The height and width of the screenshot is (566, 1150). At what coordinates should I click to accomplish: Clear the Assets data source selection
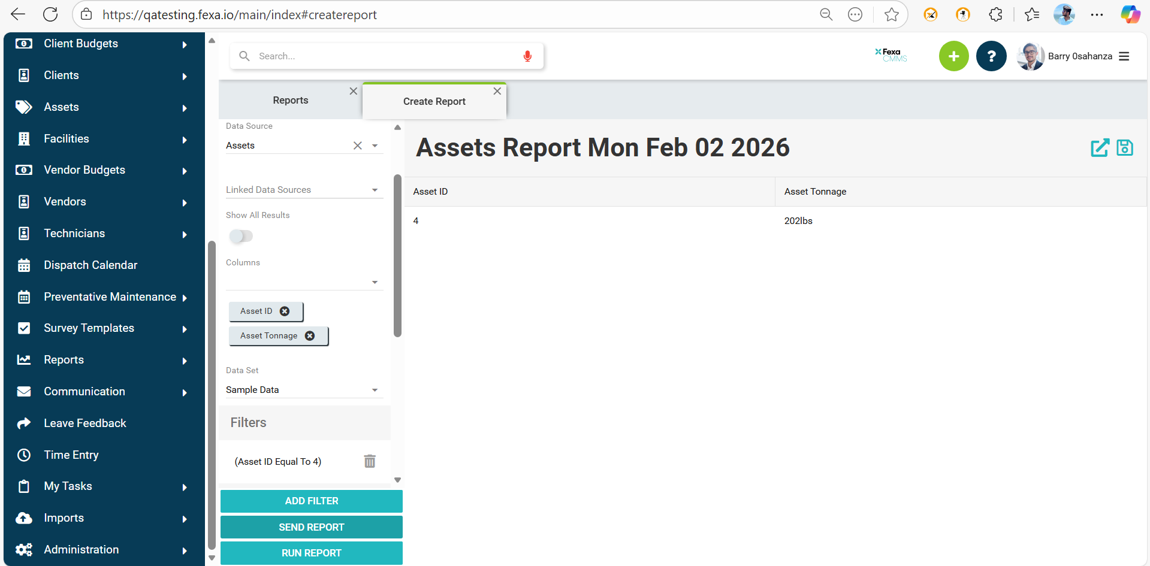tap(358, 146)
